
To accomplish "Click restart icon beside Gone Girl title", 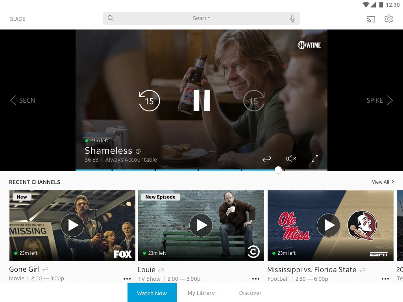I will 46,269.
